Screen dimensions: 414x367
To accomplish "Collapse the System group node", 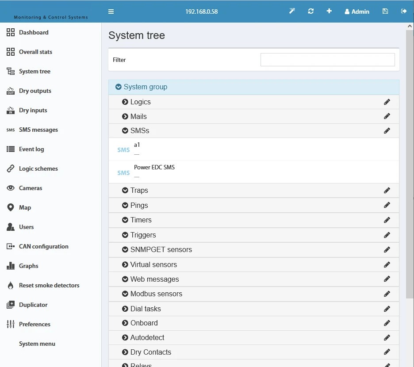I will 118,87.
